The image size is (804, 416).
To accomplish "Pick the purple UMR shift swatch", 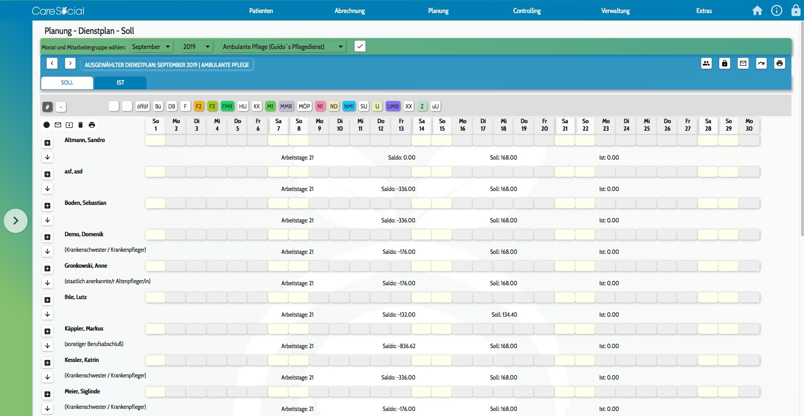I will tap(393, 106).
